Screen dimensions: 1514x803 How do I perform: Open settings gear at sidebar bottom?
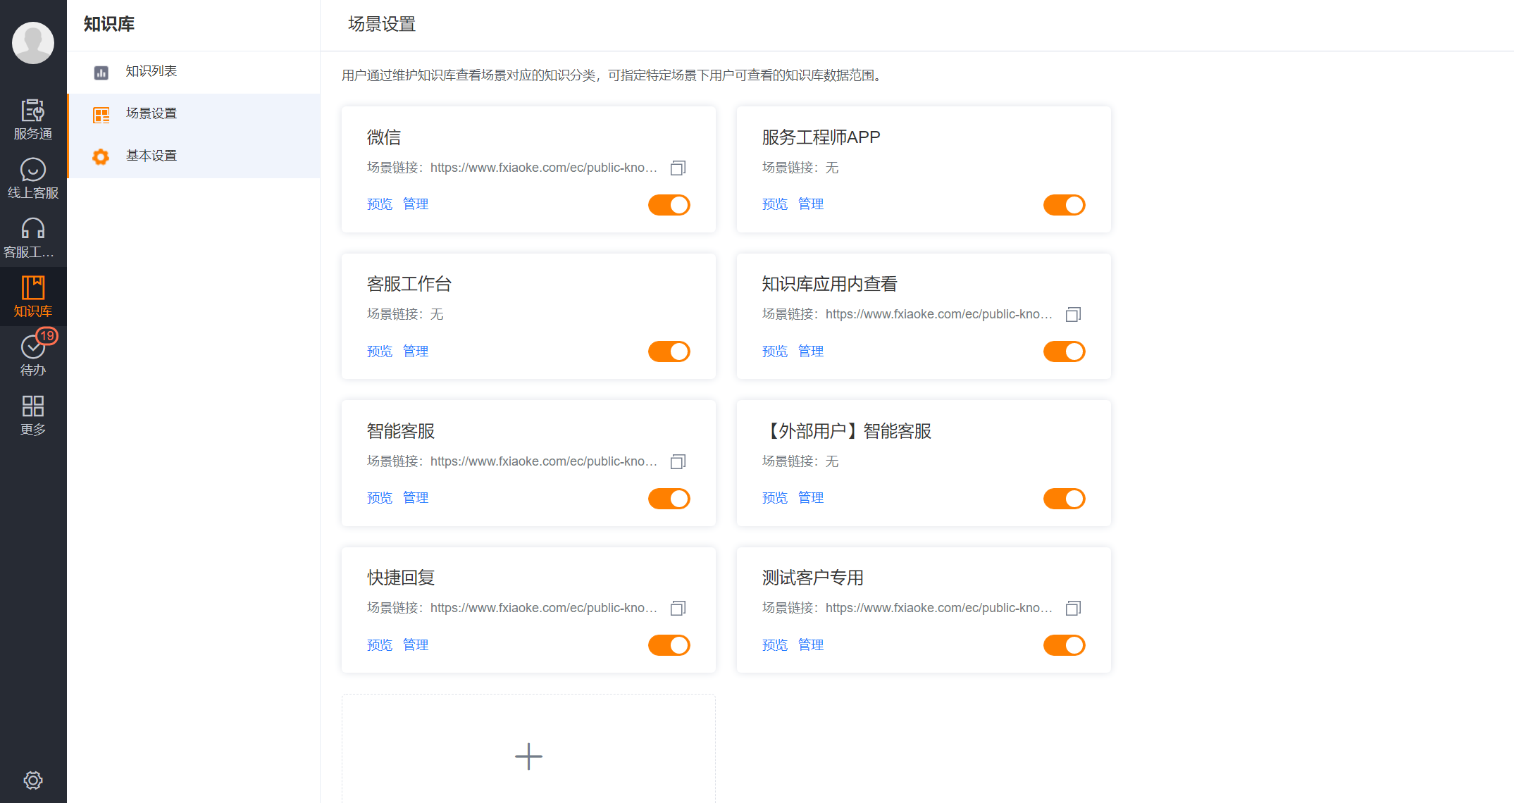point(33,780)
